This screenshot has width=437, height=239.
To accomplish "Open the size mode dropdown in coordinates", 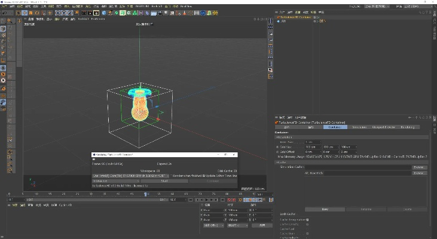I will click(x=237, y=225).
